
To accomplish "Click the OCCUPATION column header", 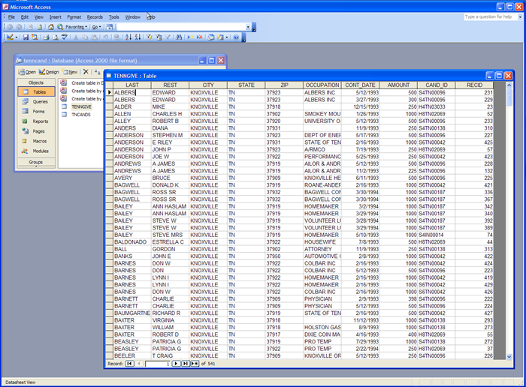I will pyautogui.click(x=322, y=85).
